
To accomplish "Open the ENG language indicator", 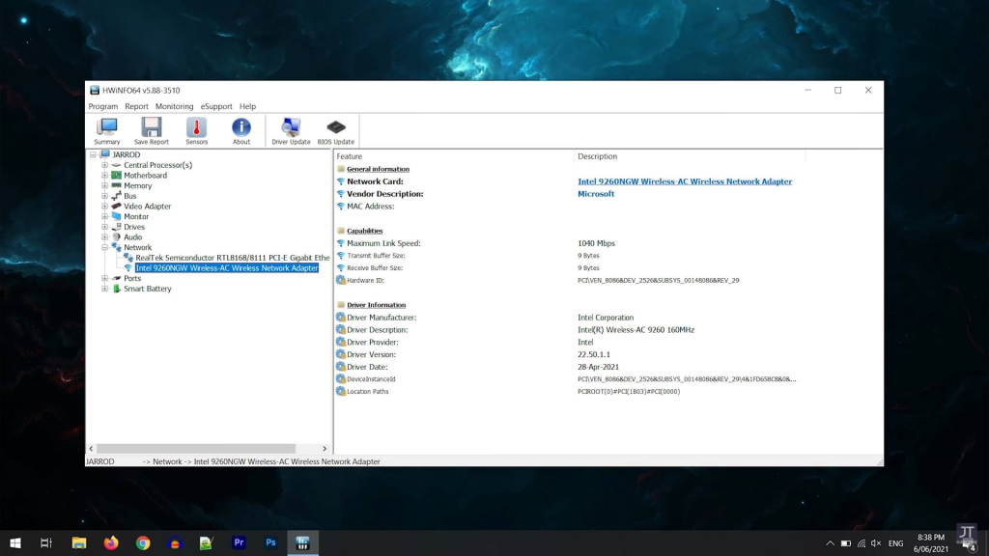I will pyautogui.click(x=895, y=543).
